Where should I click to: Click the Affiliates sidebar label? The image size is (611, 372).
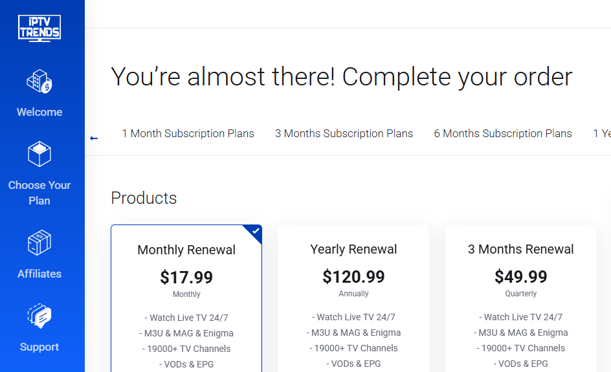pos(39,274)
